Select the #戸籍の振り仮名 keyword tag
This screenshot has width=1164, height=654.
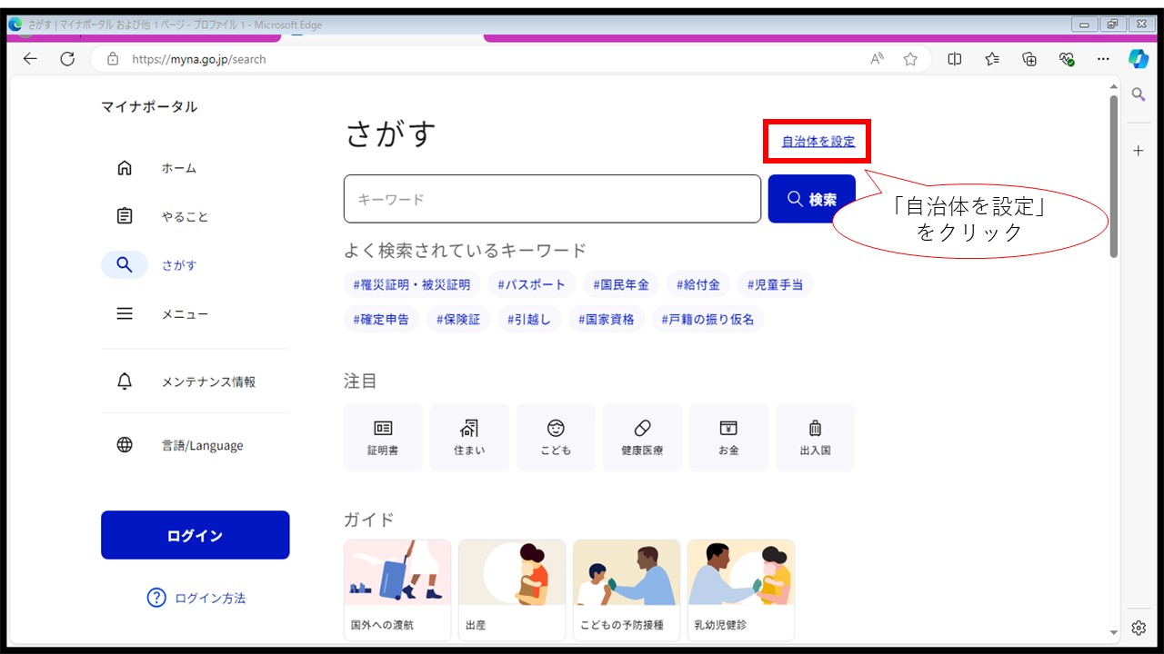pyautogui.click(x=707, y=320)
